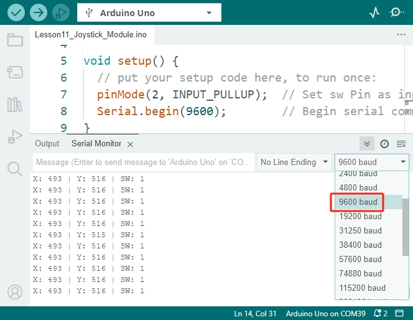Image resolution: width=413 pixels, height=320 pixels.
Task: Switch to the Output tab
Action: pos(47,144)
